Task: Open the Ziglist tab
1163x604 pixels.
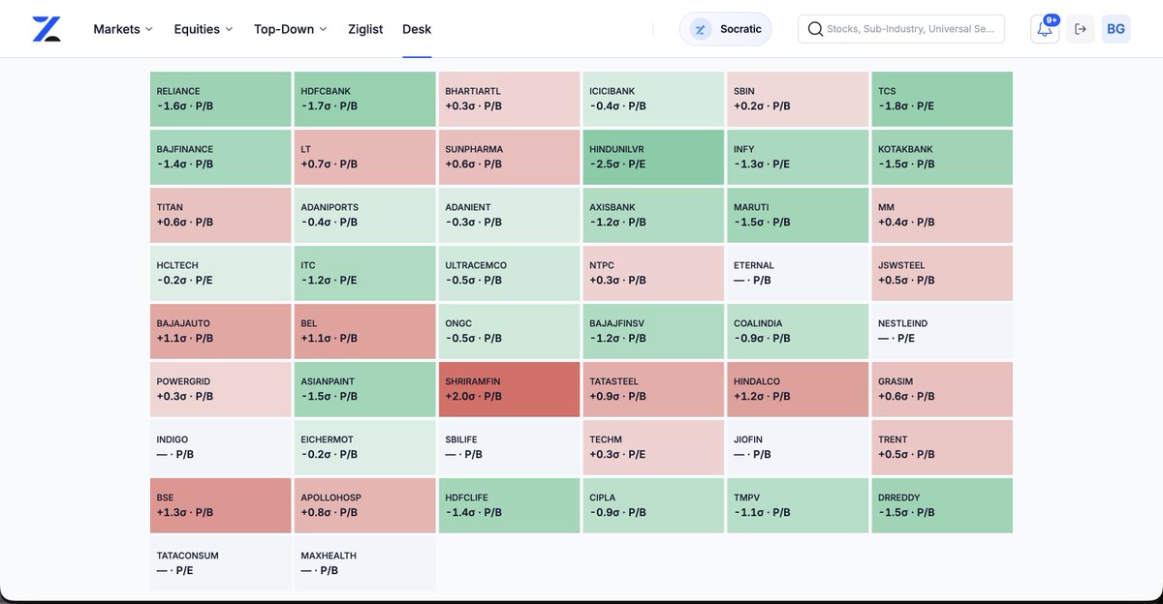Action: click(x=365, y=29)
